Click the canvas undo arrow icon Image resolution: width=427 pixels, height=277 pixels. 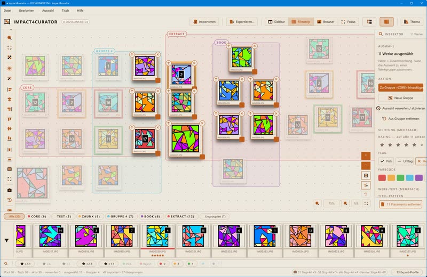pos(366,194)
